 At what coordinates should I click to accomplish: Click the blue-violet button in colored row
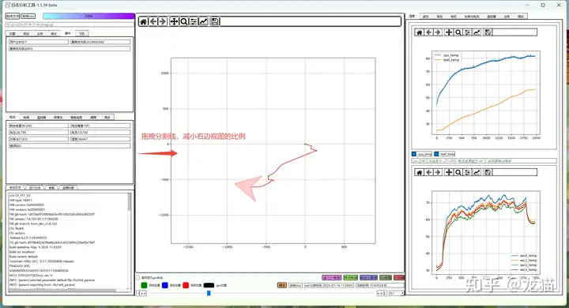click(x=368, y=277)
